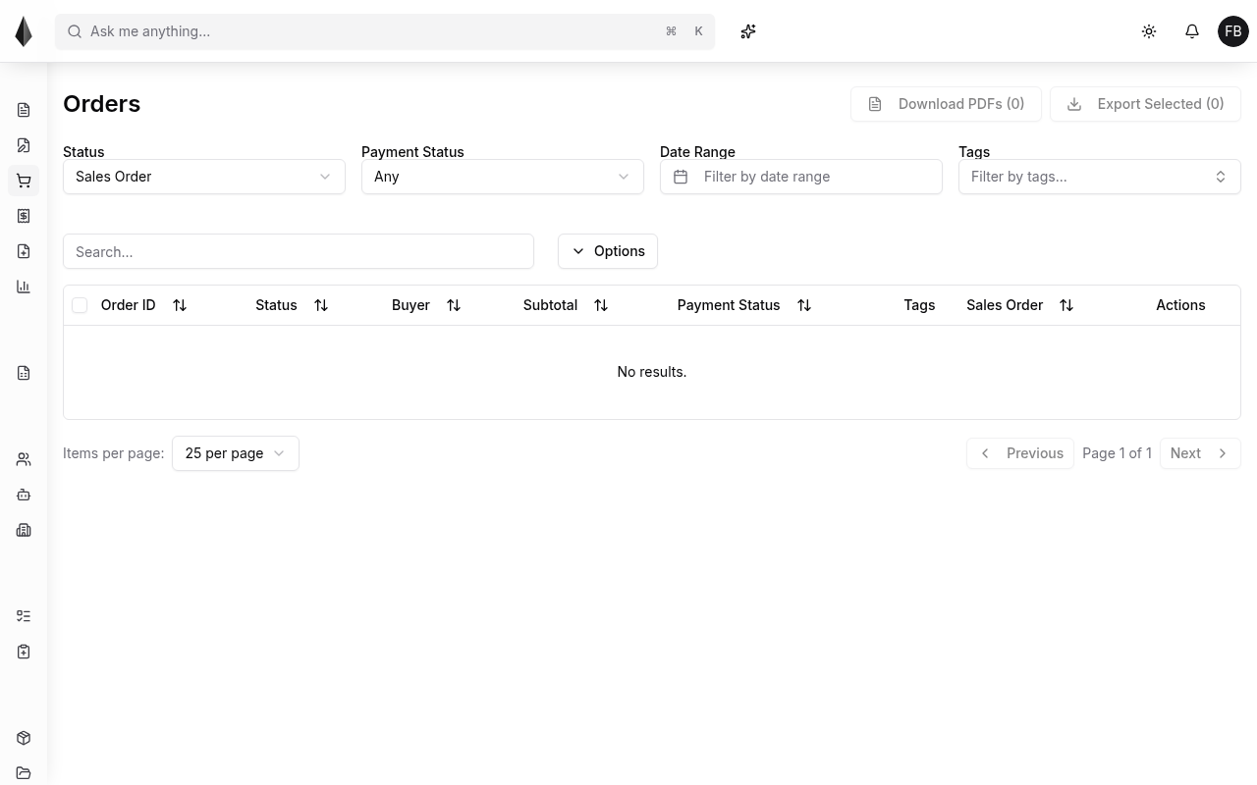This screenshot has width=1257, height=785.
Task: Sort by Buyer column arrows
Action: (454, 305)
